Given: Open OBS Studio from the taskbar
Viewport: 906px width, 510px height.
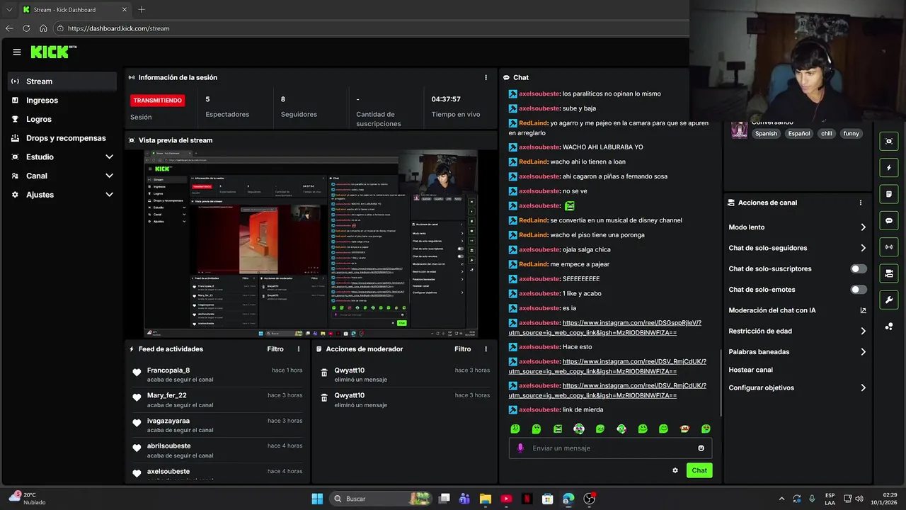Looking at the screenshot, I should pyautogui.click(x=590, y=499).
